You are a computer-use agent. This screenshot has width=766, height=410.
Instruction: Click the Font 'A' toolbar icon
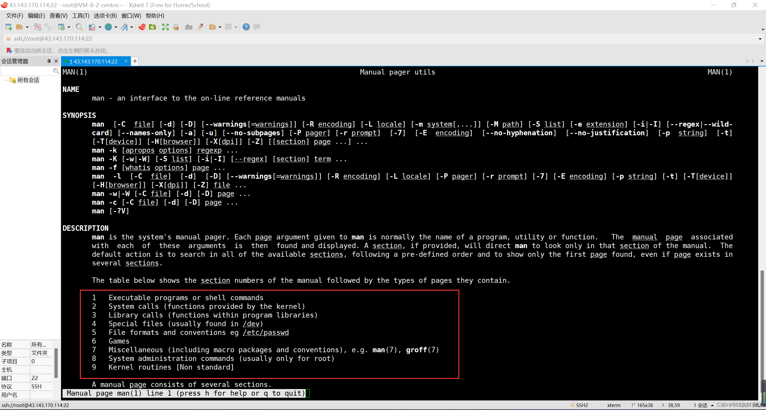click(124, 27)
